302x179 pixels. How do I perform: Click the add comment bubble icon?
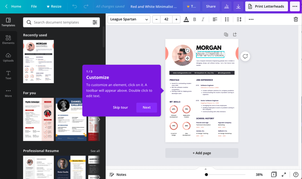[x=245, y=56]
